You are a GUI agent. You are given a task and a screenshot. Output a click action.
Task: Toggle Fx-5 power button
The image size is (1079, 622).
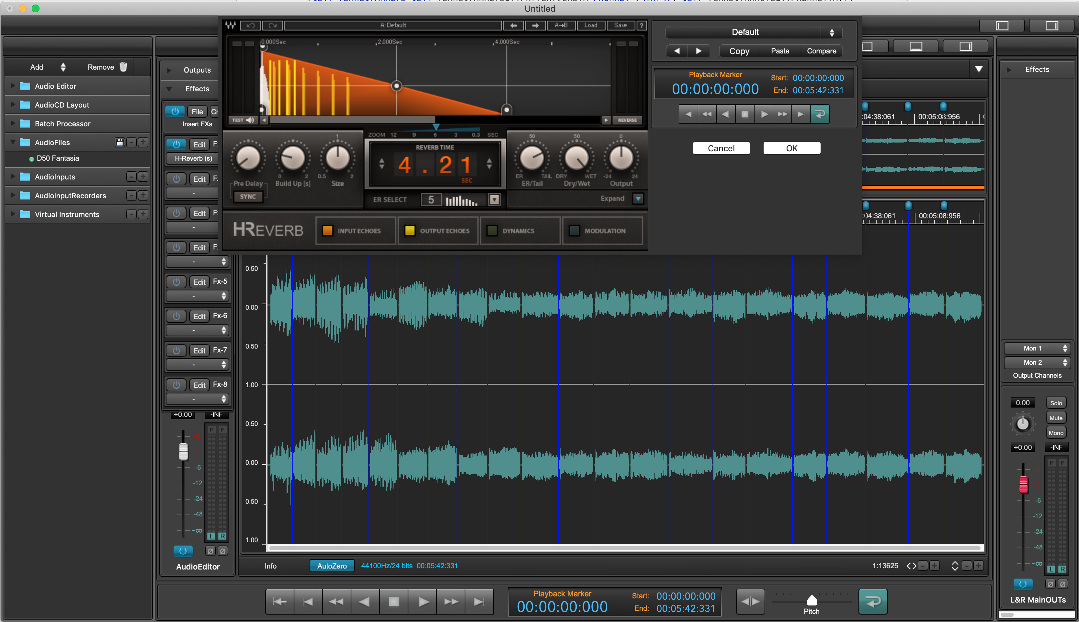tap(176, 282)
